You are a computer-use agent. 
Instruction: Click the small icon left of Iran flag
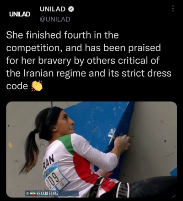(28, 194)
